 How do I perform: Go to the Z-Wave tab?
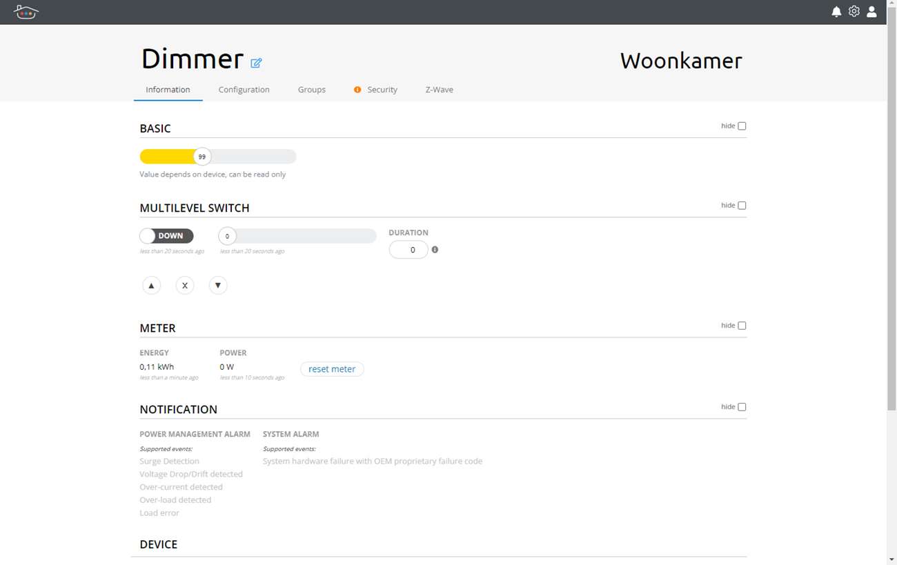(439, 90)
